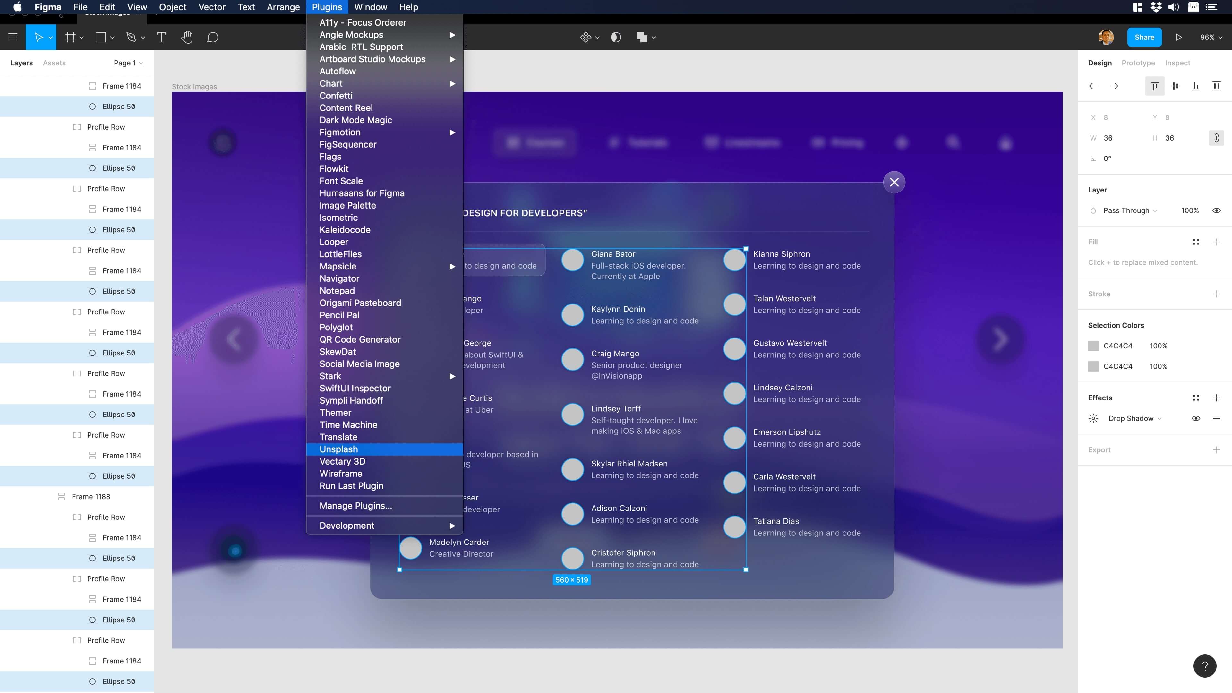Click Manage Plugins... menu entry

pos(355,506)
